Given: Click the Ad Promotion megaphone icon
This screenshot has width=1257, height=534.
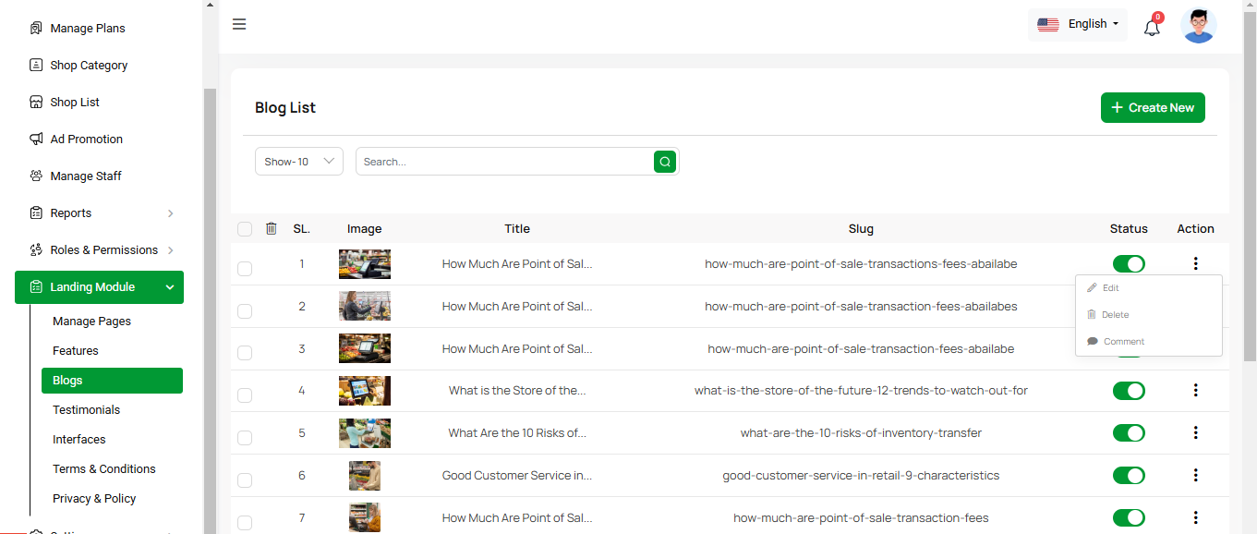Looking at the screenshot, I should tap(36, 140).
